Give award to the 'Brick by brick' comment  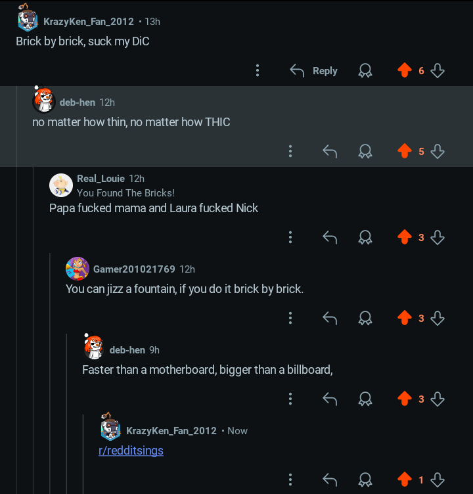365,70
